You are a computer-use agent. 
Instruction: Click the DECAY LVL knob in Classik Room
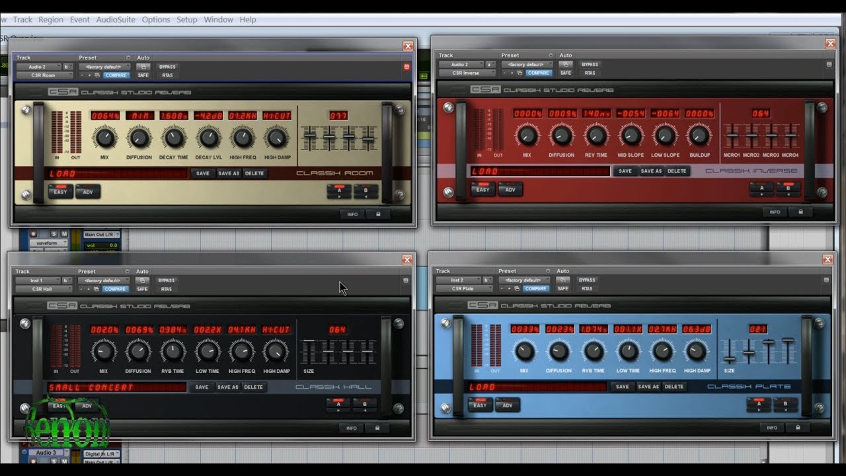click(x=208, y=138)
